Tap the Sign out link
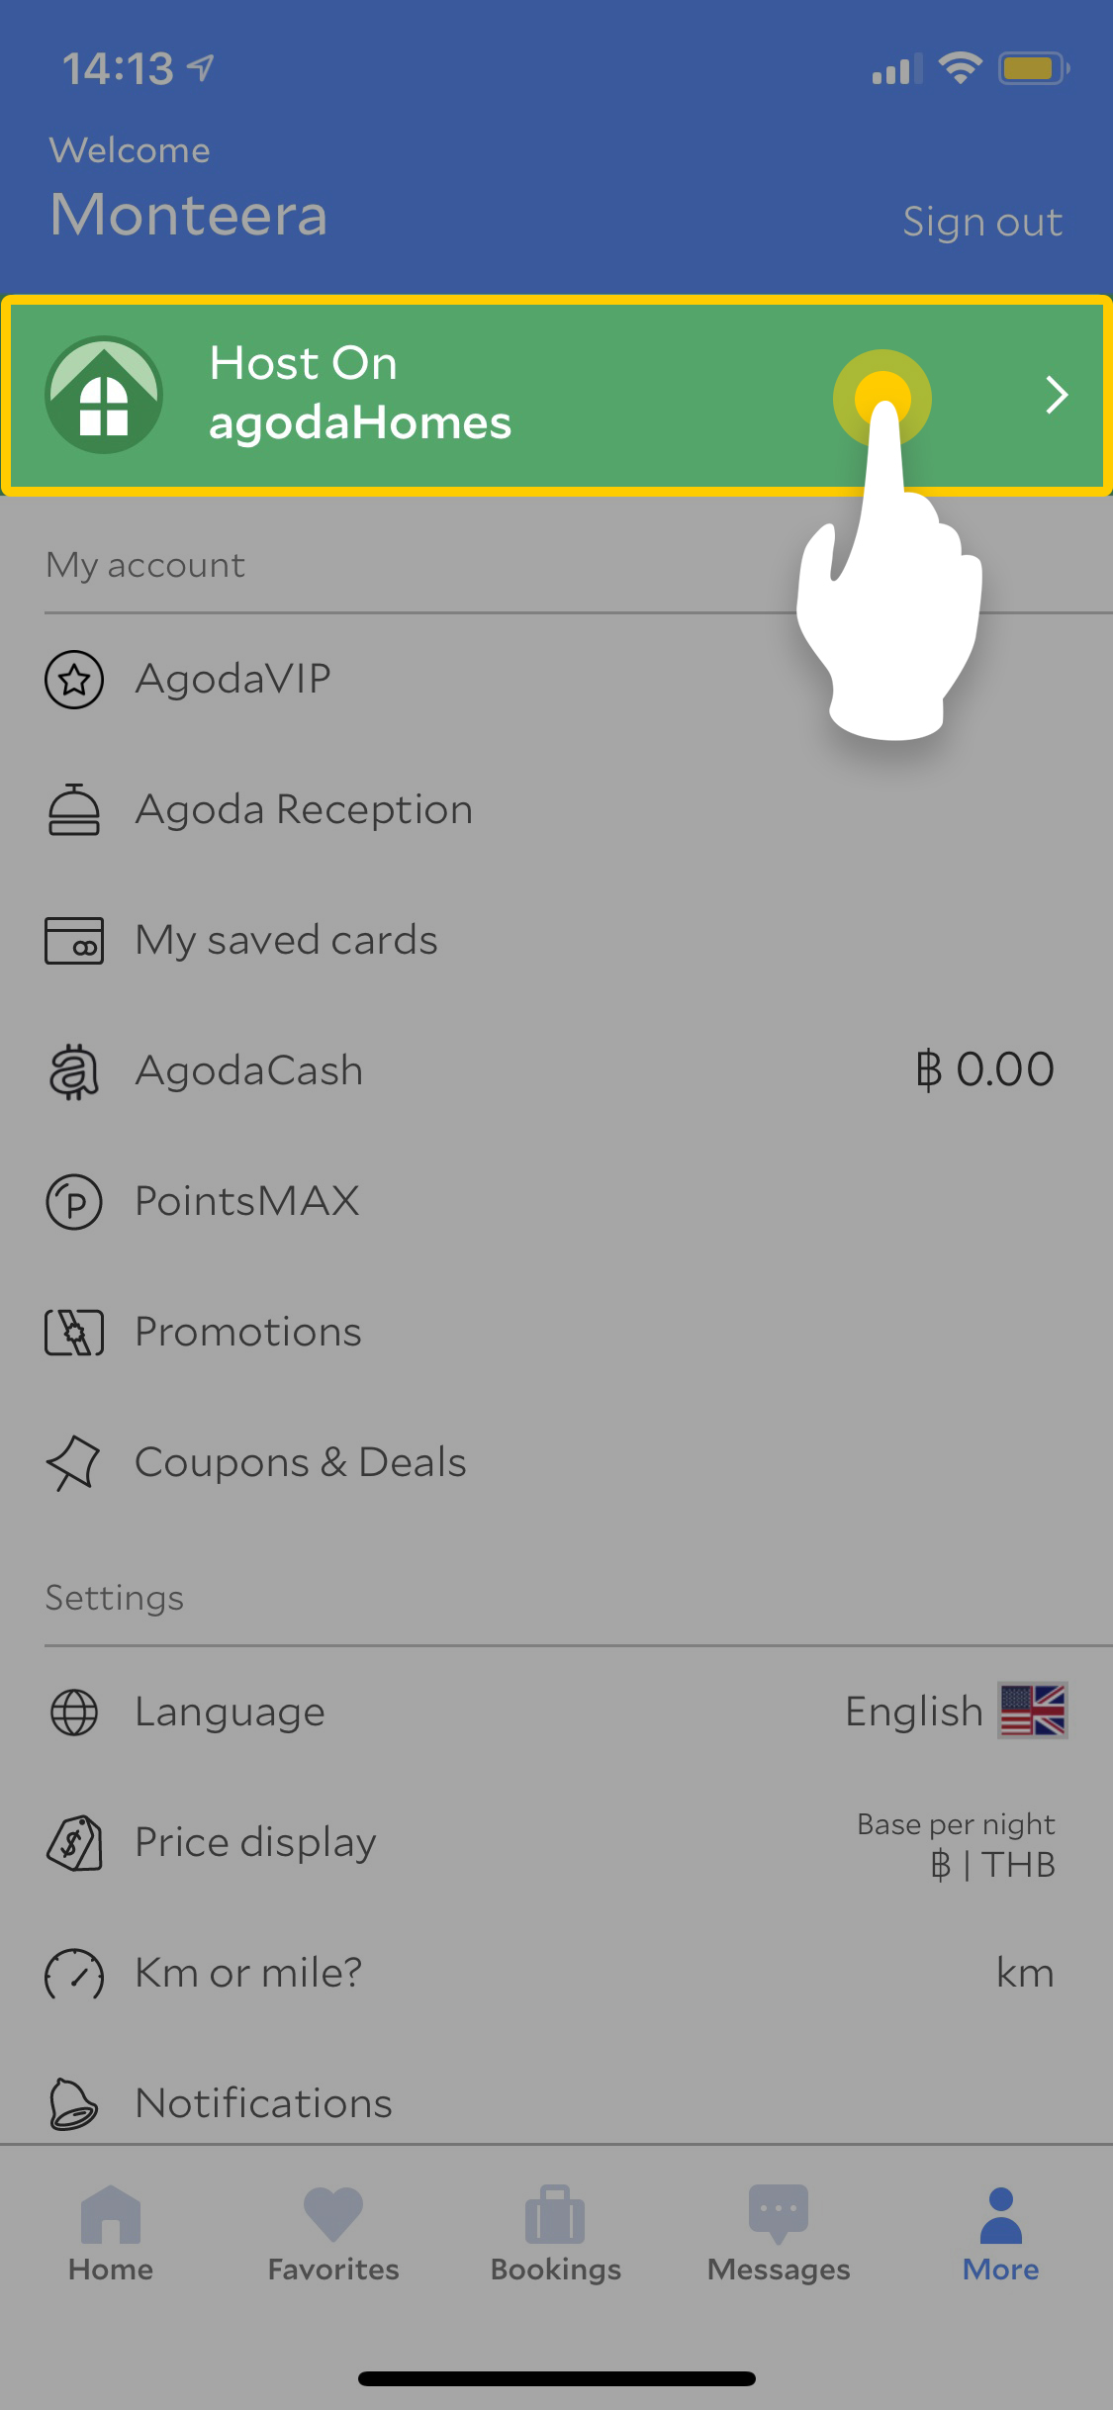The width and height of the screenshot is (1113, 2410). click(981, 223)
